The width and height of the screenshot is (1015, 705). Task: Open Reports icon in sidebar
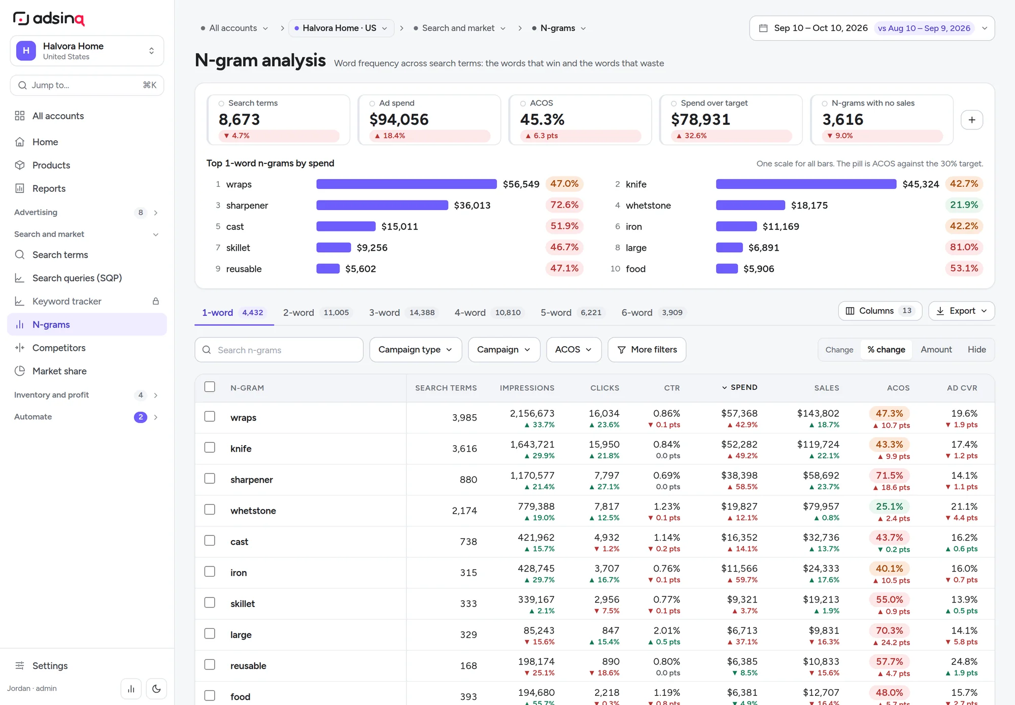tap(20, 188)
